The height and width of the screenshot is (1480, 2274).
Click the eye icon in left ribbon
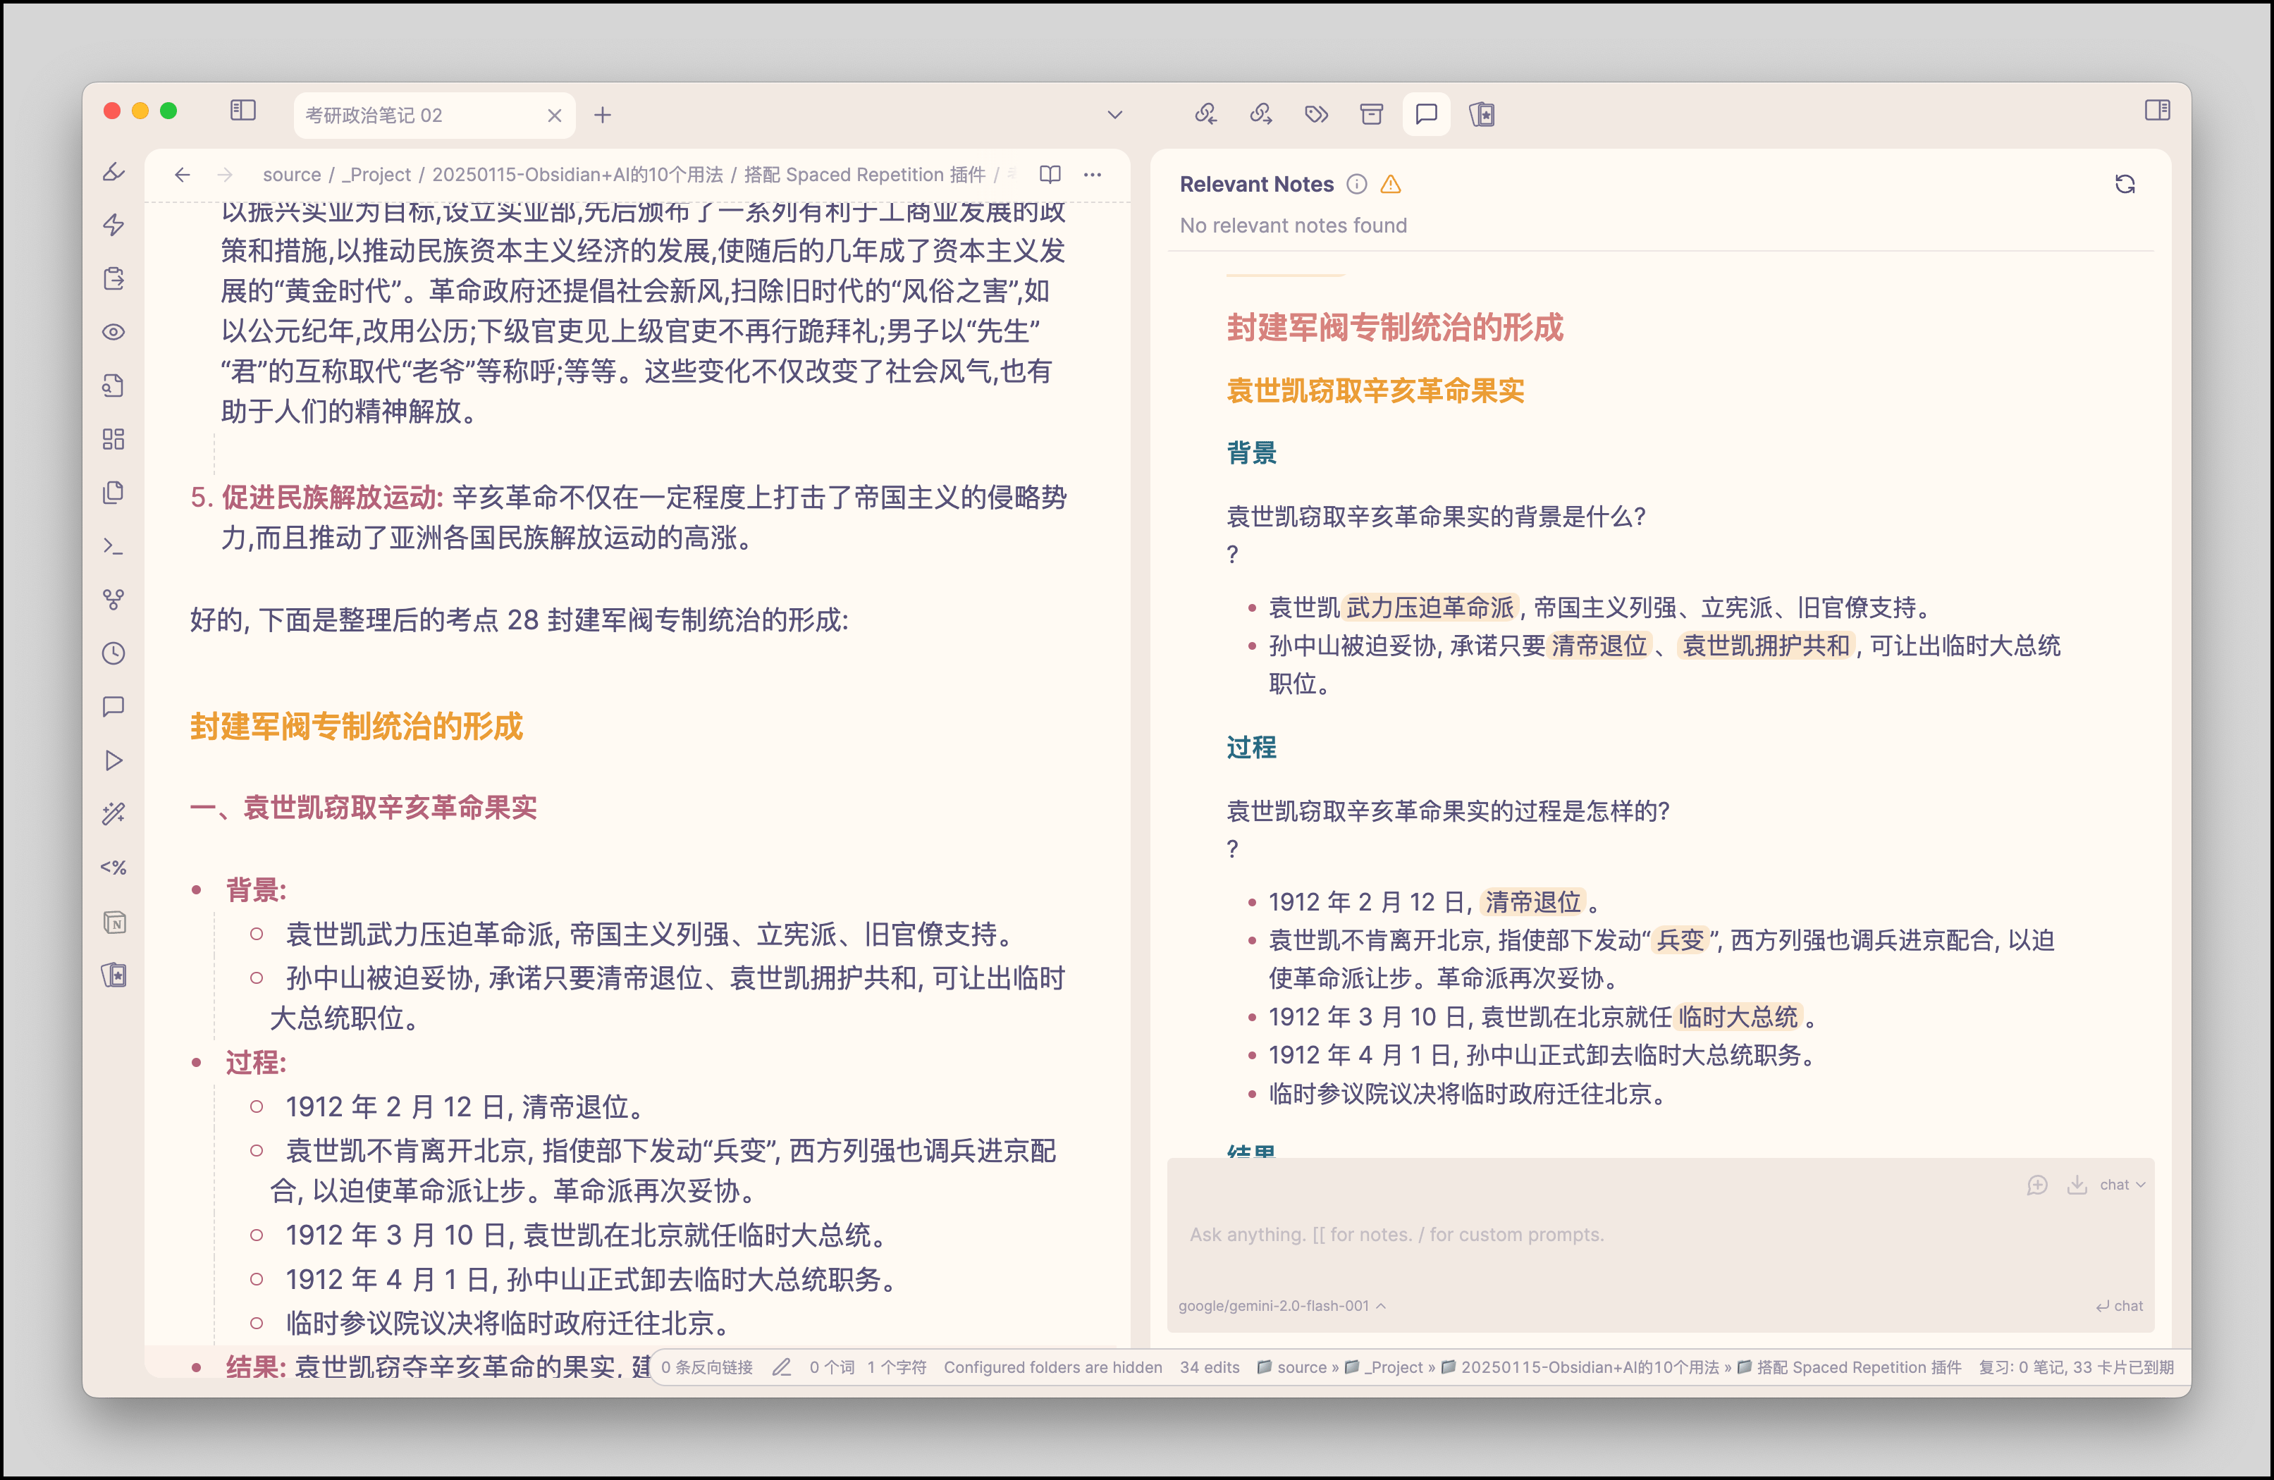113,333
